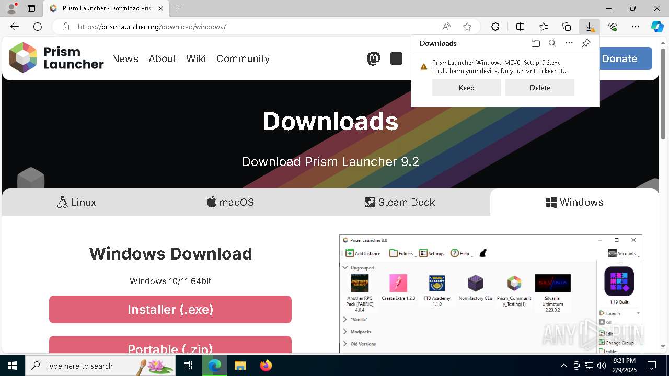
Task: Click the taskbar search box
Action: coord(100,366)
